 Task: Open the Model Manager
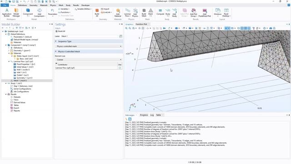[16, 12]
